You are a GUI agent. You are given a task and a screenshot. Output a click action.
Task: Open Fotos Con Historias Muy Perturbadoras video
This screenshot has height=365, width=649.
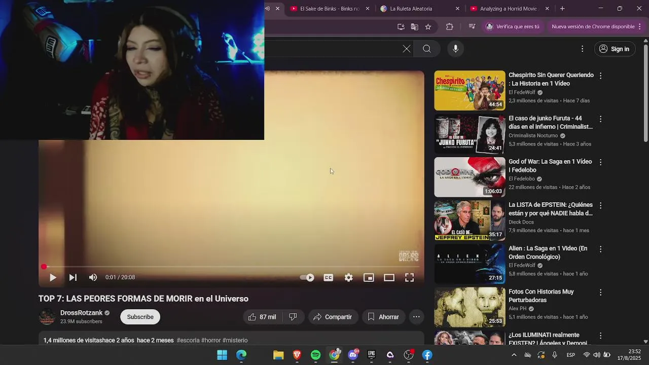pos(541,296)
